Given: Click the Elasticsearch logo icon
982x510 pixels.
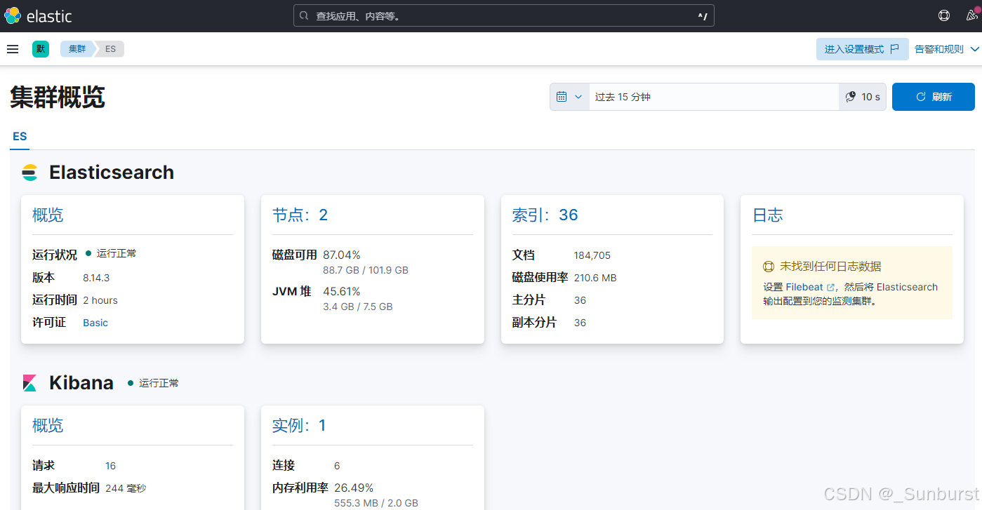Looking at the screenshot, I should (x=29, y=173).
